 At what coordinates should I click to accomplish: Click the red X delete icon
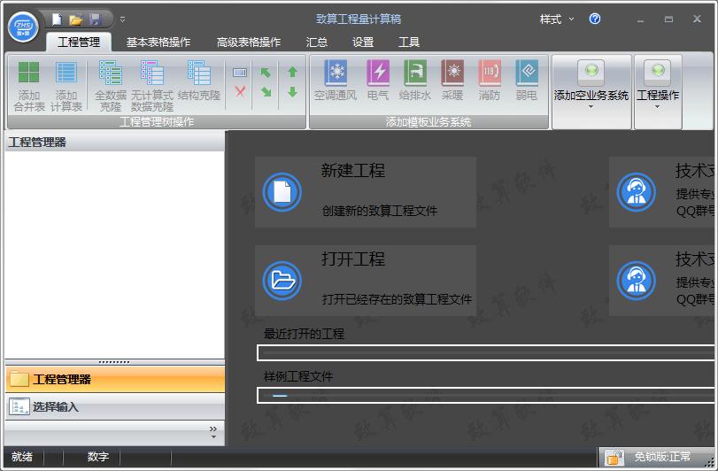240,92
